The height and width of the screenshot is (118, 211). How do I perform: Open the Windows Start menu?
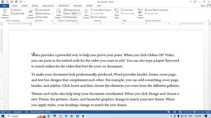click(x=3, y=116)
